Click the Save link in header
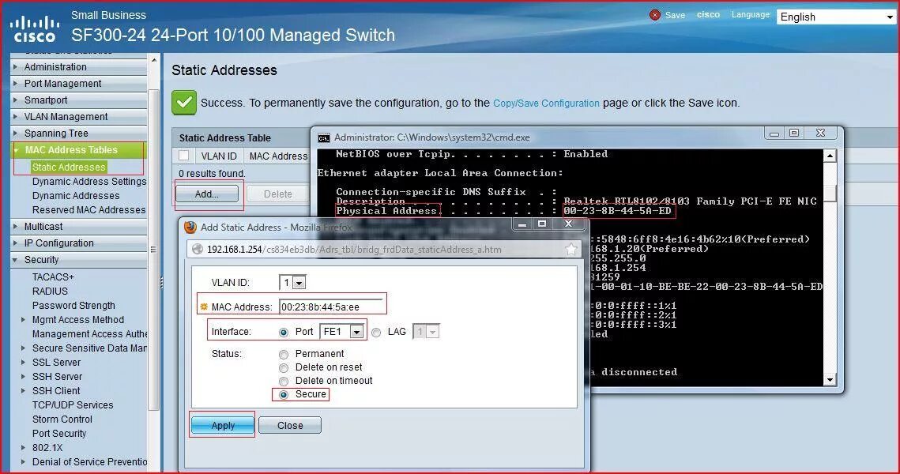Viewport: 900px width, 474px height. click(x=675, y=15)
